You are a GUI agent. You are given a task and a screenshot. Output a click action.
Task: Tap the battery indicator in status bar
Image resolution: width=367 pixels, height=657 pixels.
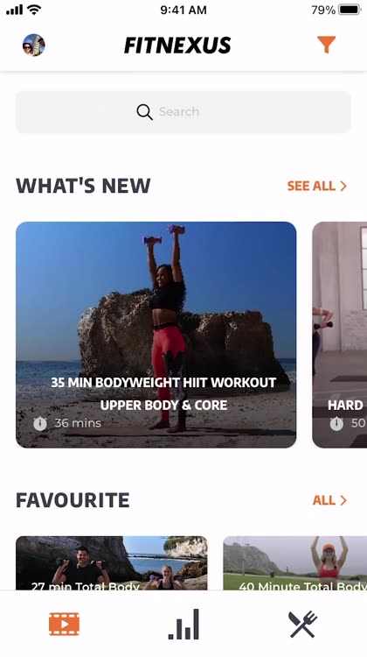coord(350,10)
